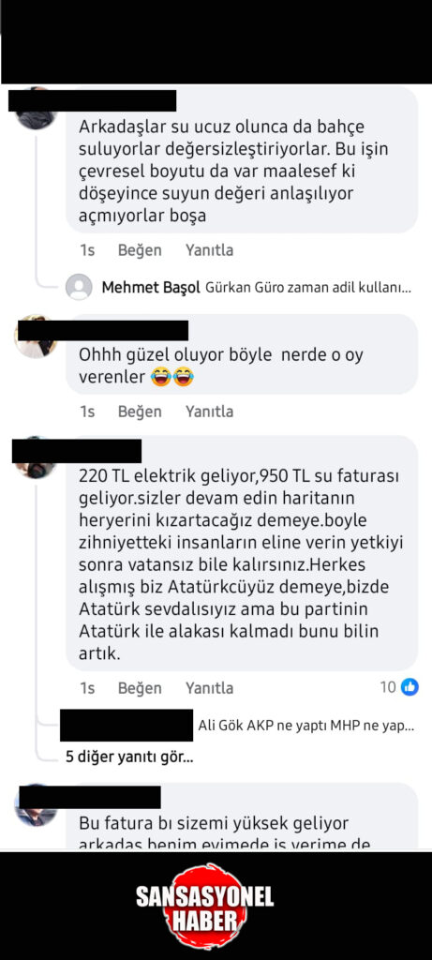Open the reaction count showing 10
Image resolution: width=432 pixels, height=960 pixels.
(389, 687)
